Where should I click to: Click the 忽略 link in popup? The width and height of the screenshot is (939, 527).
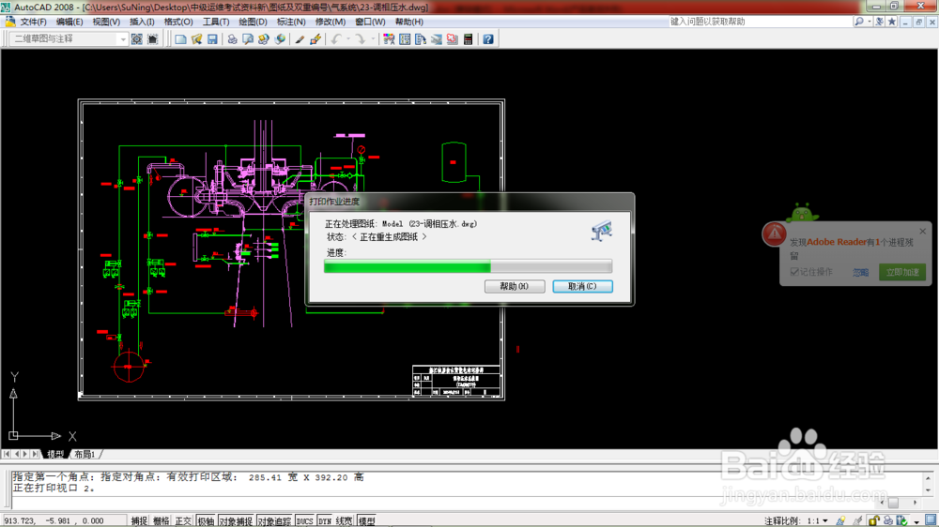coord(860,273)
